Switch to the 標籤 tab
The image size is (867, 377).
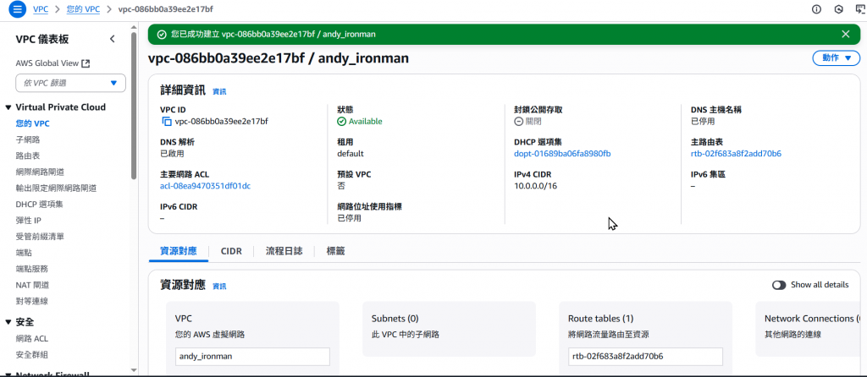tap(335, 251)
